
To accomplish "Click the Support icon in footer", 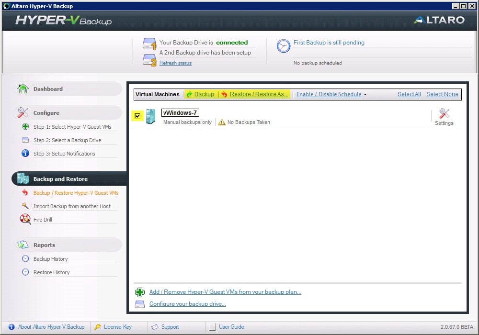I will pos(155,327).
